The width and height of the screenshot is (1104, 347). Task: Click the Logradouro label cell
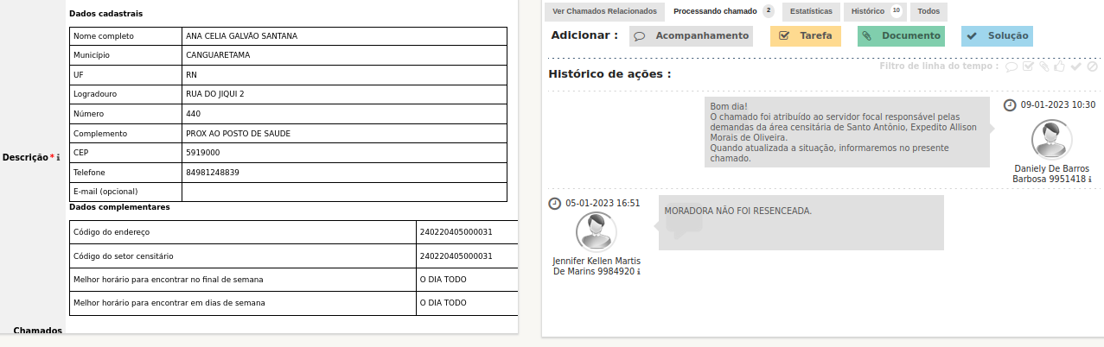pyautogui.click(x=125, y=94)
